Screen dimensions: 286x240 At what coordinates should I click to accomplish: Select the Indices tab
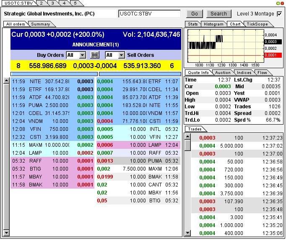(244, 73)
